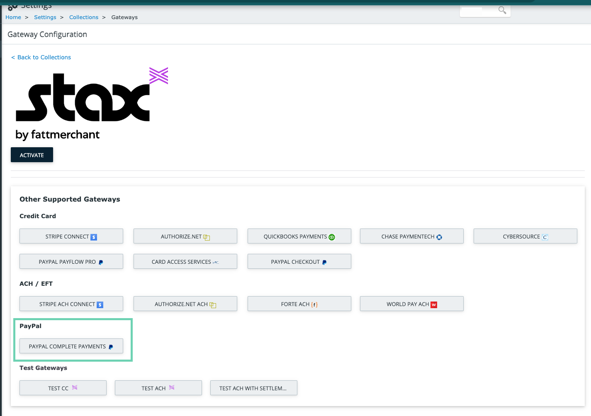
Task: Select Forte ACH gateway
Action: [299, 304]
